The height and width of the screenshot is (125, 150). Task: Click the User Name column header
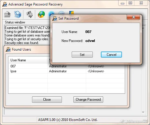tap(28, 60)
